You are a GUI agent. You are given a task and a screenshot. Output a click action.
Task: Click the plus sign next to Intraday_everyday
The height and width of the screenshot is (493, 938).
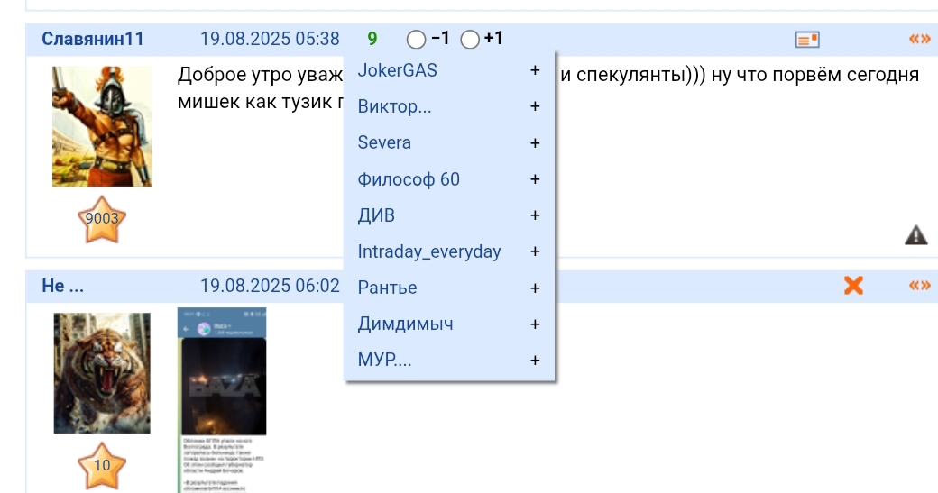535,251
